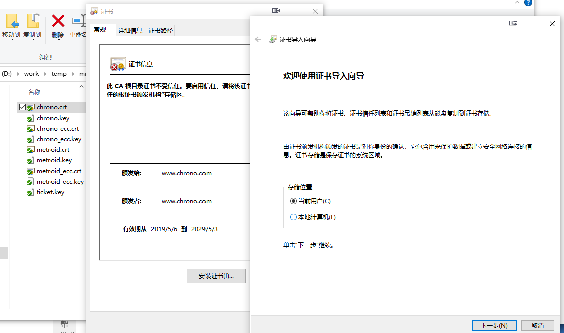Switch to the 详细信息 tab
Image resolution: width=564 pixels, height=333 pixels.
tap(130, 31)
